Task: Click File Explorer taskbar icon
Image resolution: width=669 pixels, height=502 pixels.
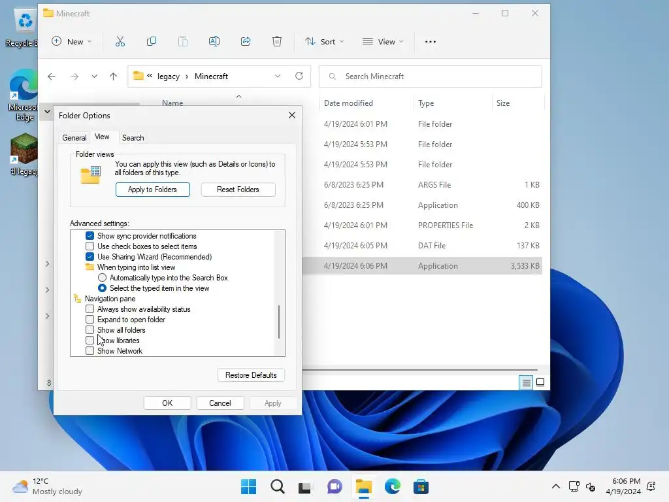Action: pyautogui.click(x=363, y=486)
